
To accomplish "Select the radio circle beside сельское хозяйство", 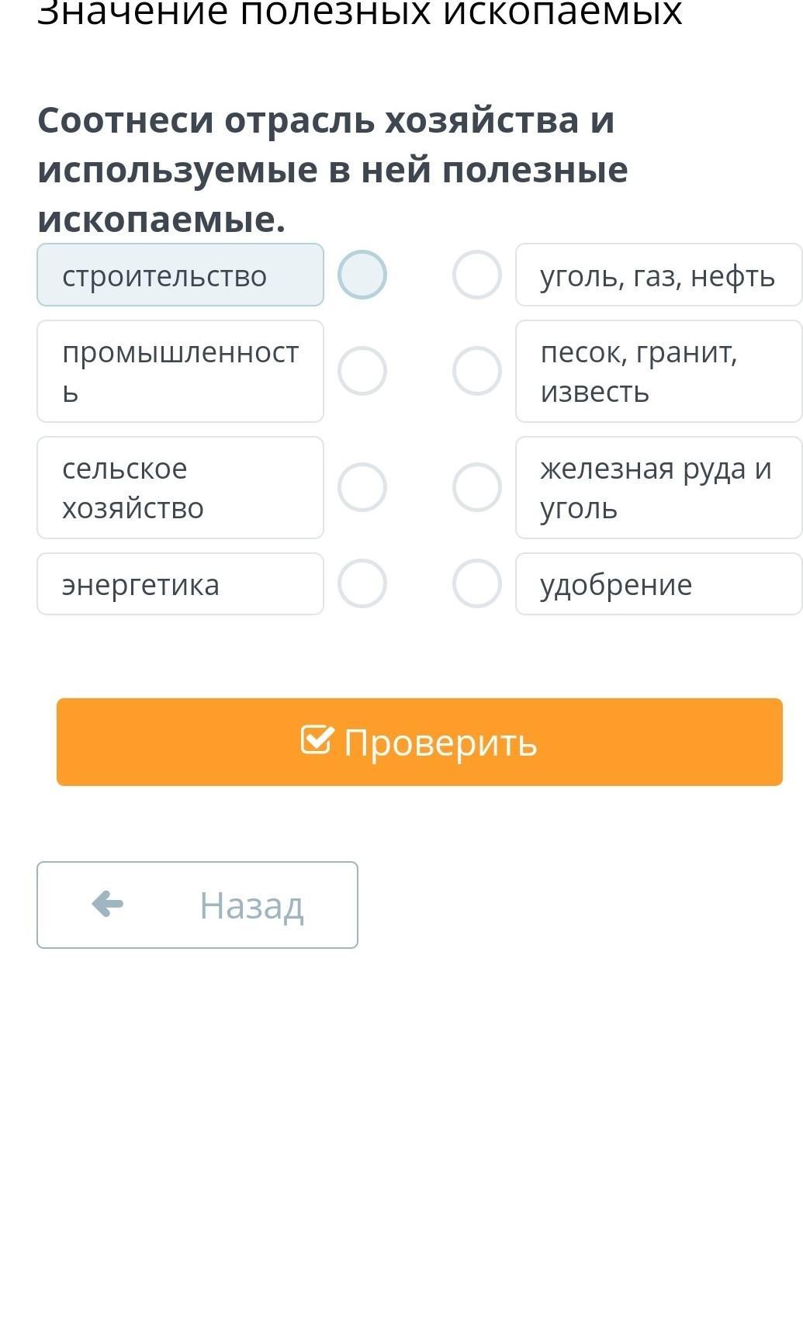I will pyautogui.click(x=362, y=487).
